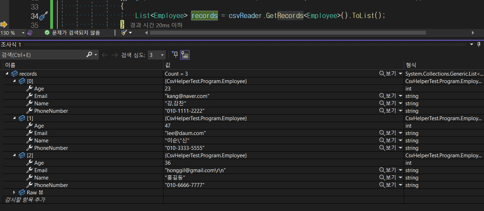Click the watch window auto-hide pin
This screenshot has width=484, height=211.
click(479, 45)
